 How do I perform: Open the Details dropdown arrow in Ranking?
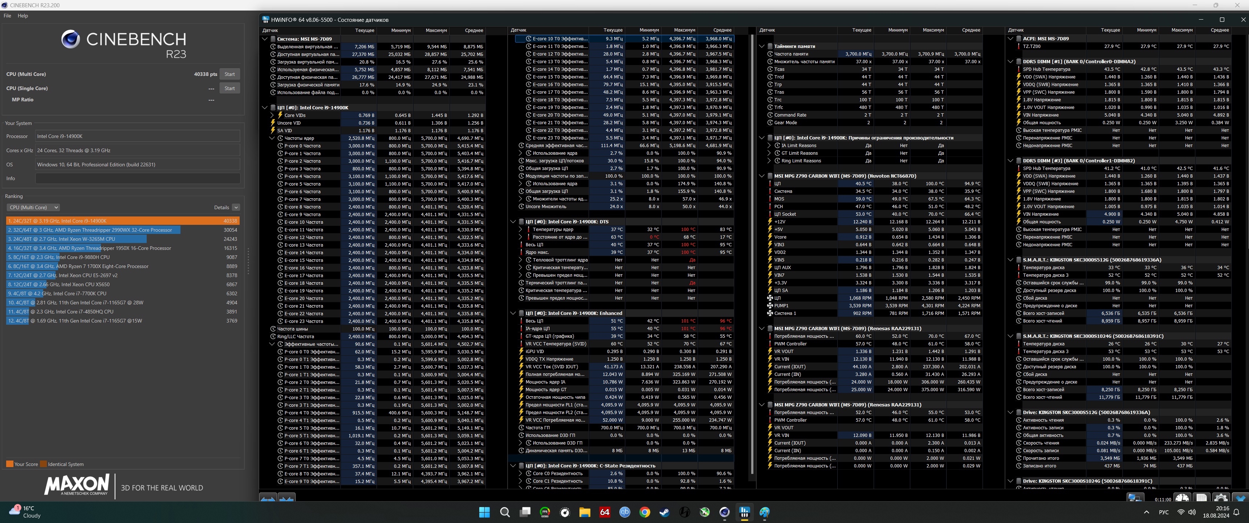(x=236, y=207)
